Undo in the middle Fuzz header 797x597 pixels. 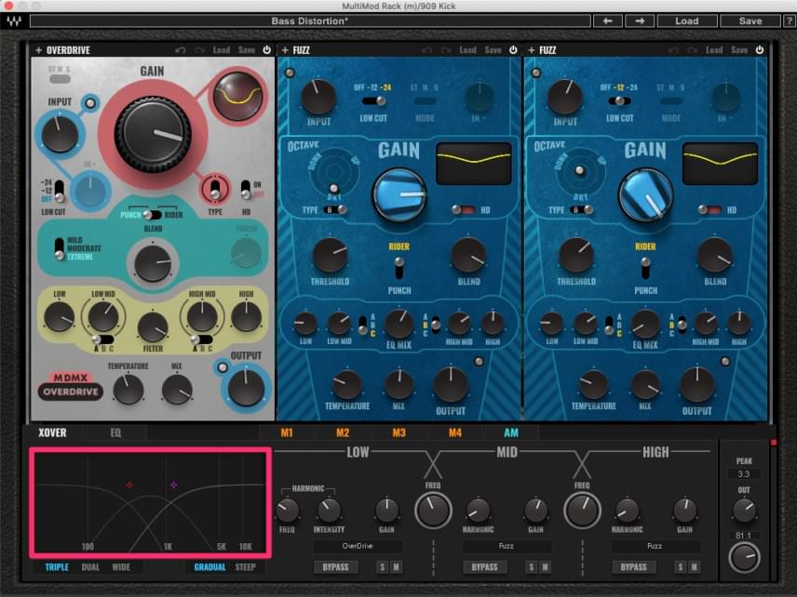click(x=427, y=50)
